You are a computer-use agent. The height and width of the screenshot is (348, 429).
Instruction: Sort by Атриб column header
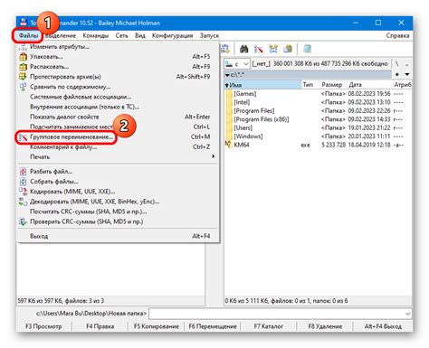[402, 85]
